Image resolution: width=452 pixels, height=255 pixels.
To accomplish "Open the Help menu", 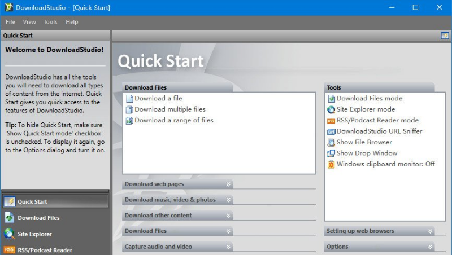I will coord(72,22).
